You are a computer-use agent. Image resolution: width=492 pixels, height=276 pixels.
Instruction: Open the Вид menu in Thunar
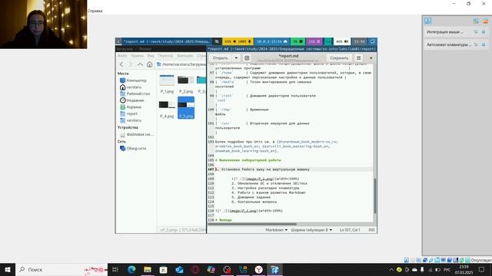[151, 56]
